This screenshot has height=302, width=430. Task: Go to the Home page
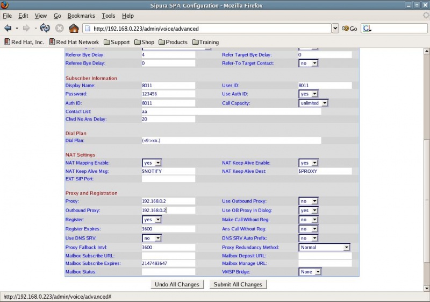point(74,28)
